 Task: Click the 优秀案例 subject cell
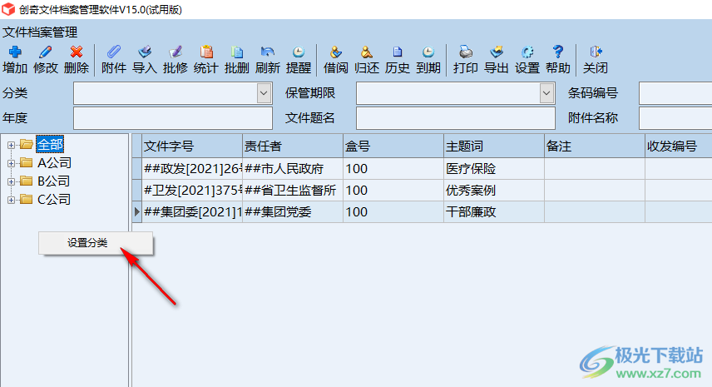(x=494, y=191)
